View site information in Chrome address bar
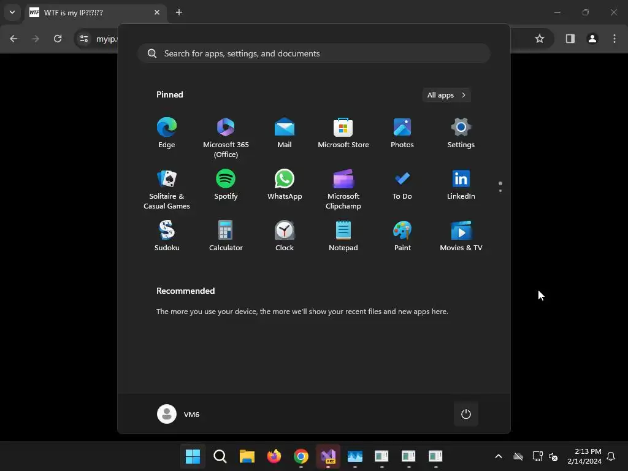 [x=84, y=39]
